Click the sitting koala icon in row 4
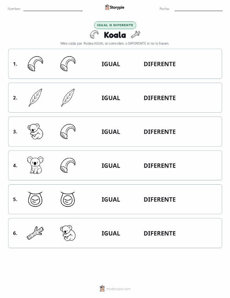The height and width of the screenshot is (298, 230). pos(35,165)
